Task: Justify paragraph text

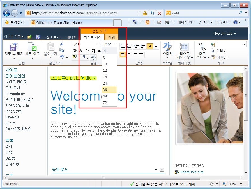Action: point(141,55)
